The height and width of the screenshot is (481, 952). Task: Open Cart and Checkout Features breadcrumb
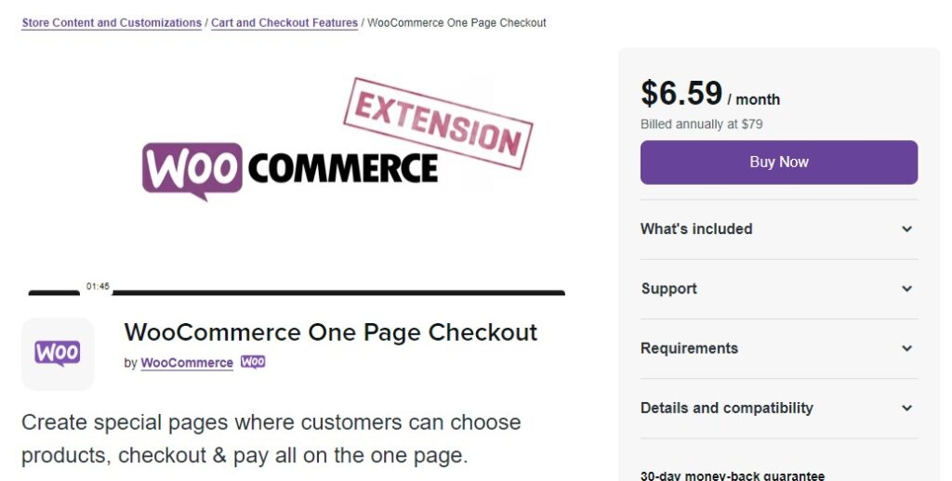284,23
